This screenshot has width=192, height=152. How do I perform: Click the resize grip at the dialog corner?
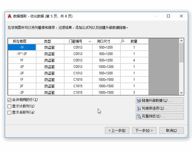coord(186,136)
